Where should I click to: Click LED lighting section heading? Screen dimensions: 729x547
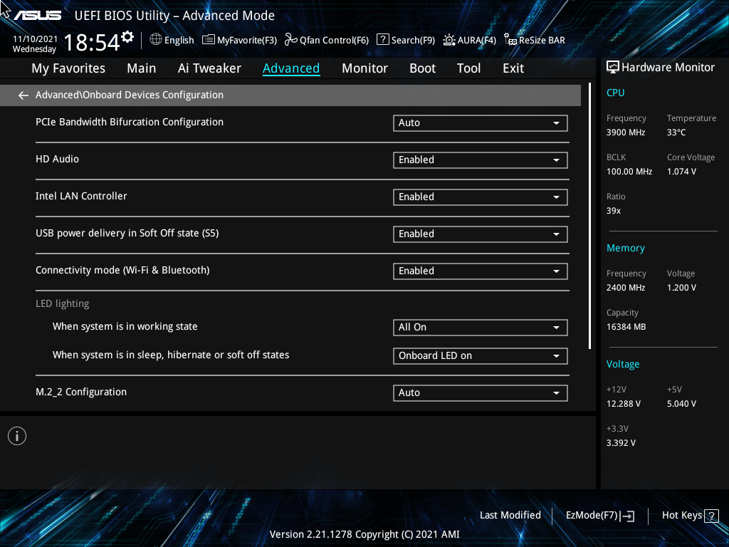click(63, 303)
